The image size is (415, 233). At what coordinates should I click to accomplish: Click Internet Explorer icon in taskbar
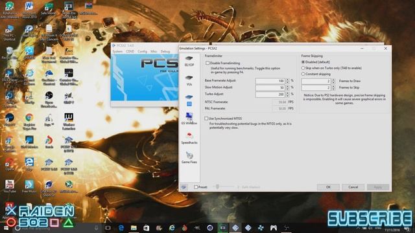pos(172,228)
